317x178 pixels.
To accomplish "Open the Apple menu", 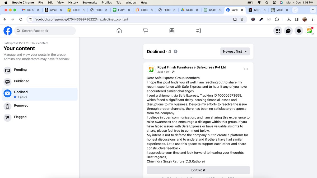I will pos(6,3).
